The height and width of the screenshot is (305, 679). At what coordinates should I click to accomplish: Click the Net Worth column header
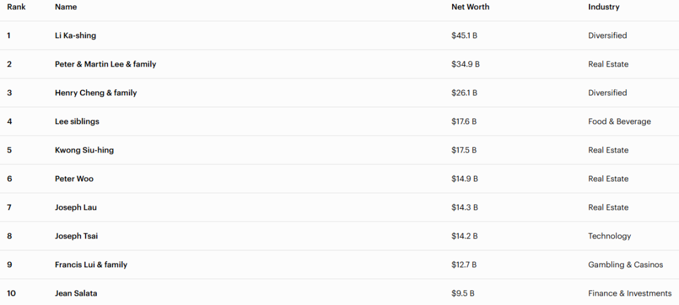(x=470, y=7)
